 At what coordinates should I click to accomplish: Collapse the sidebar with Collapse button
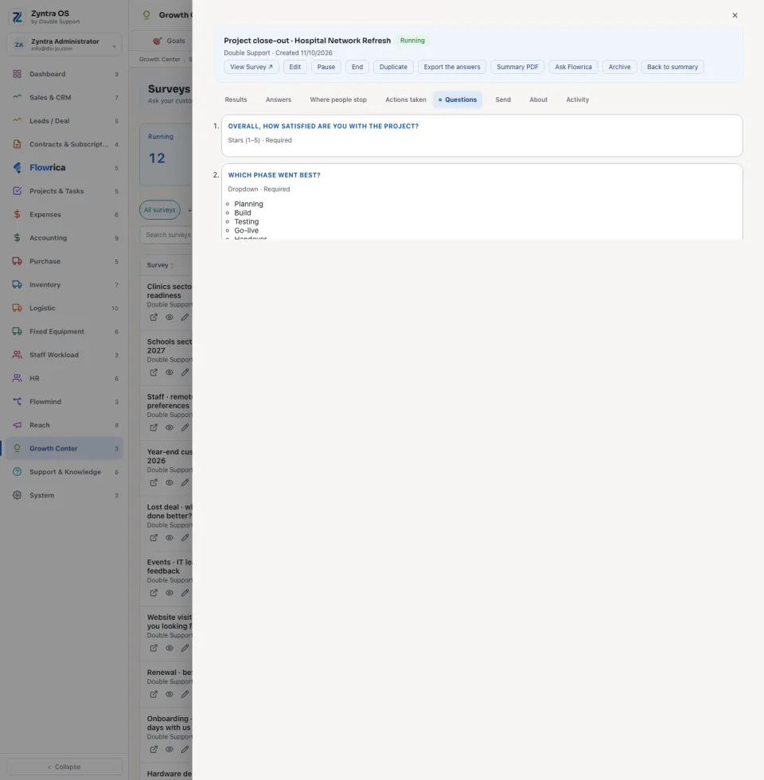click(64, 766)
